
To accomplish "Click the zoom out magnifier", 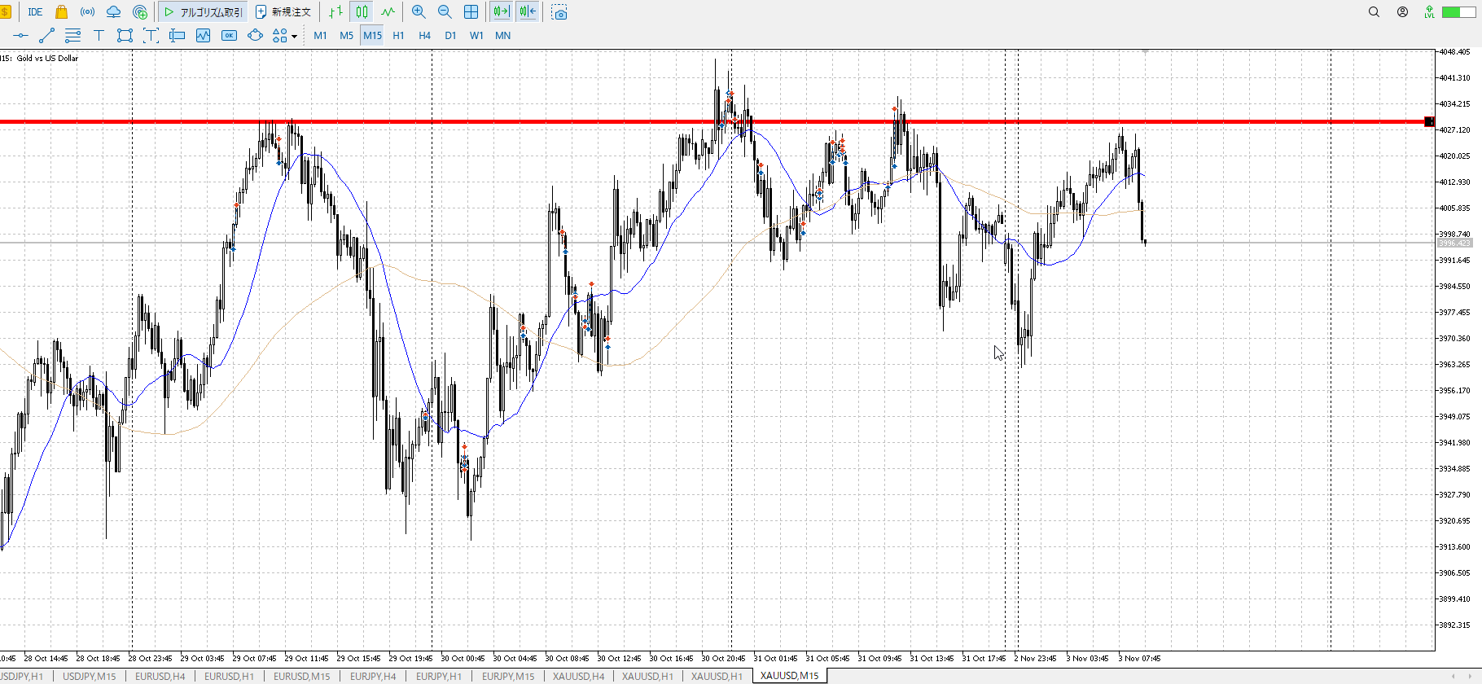I will (x=445, y=12).
